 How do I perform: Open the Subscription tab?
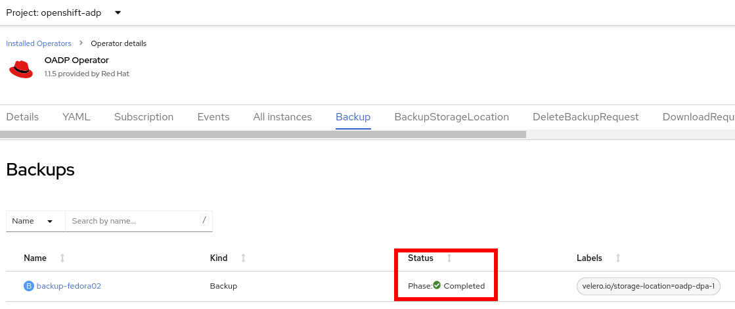coord(144,117)
